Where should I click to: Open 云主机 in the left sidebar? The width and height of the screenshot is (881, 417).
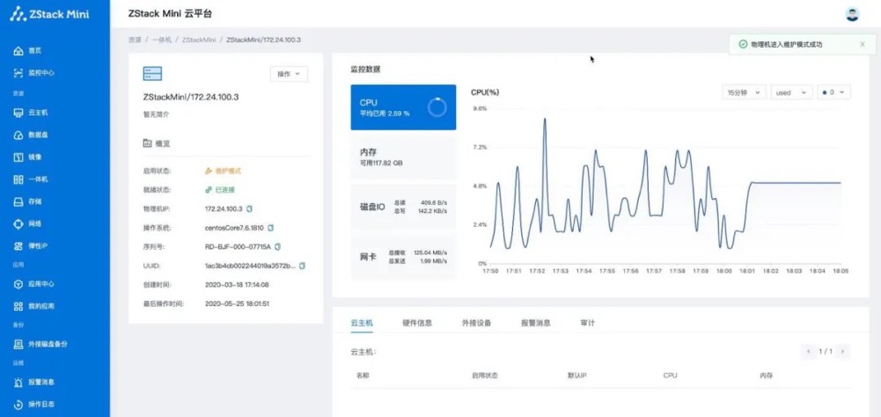(x=31, y=113)
